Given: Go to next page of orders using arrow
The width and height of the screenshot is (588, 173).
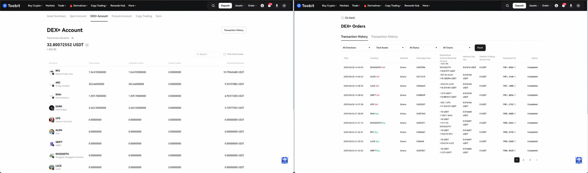Looking at the screenshot, I should point(537,160).
